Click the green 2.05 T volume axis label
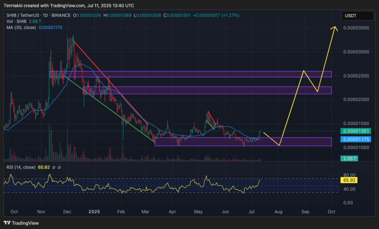This screenshot has height=229, width=379. pyautogui.click(x=349, y=159)
